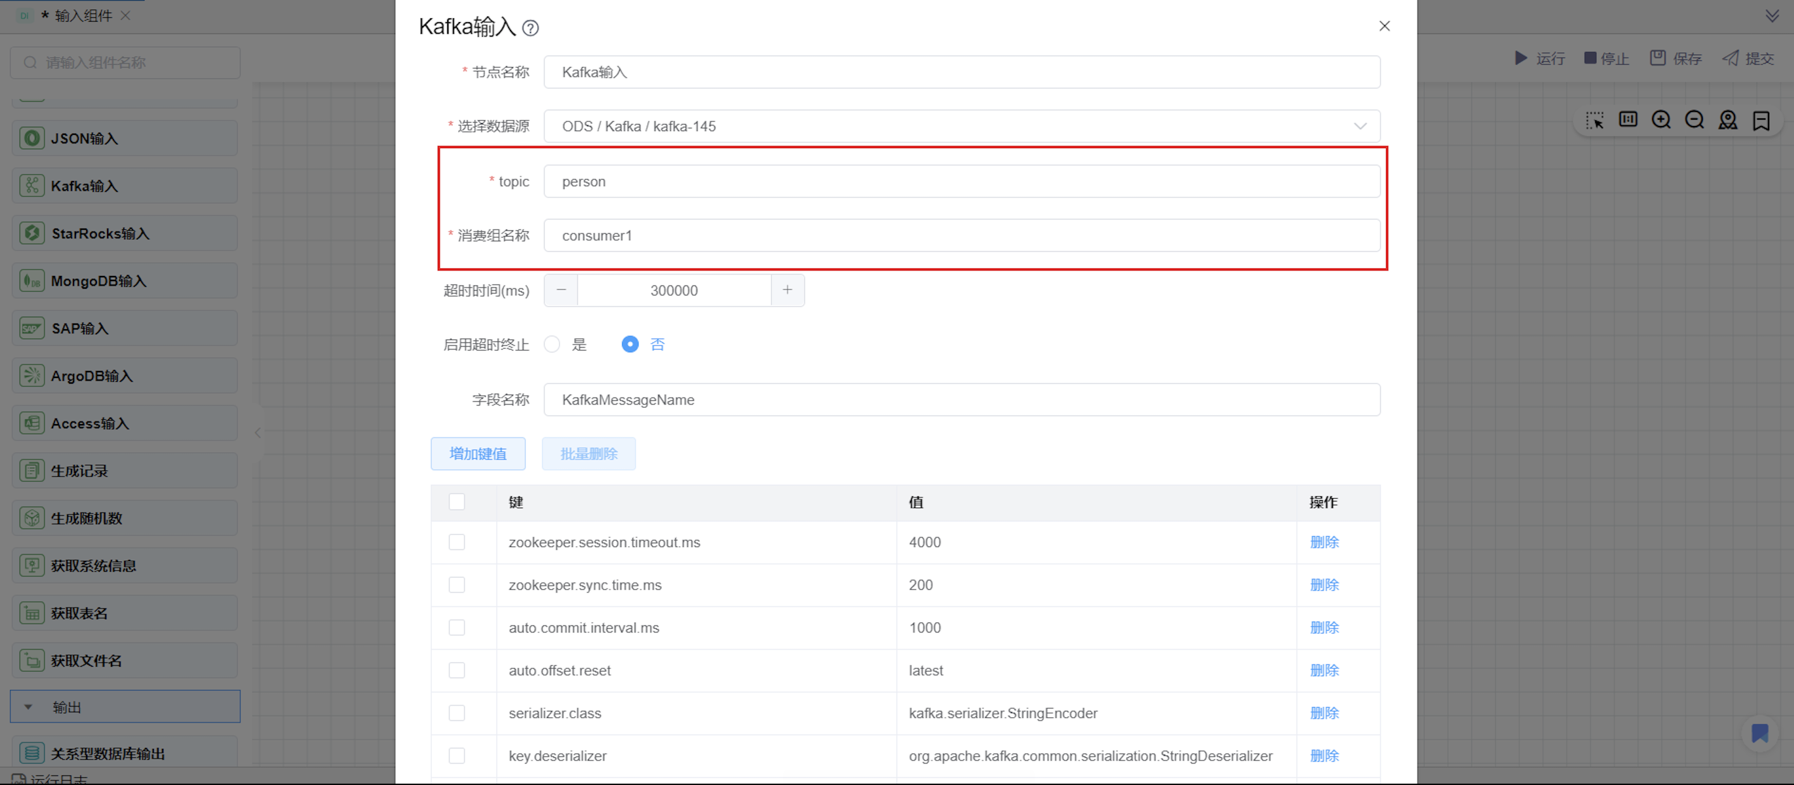Delete the auto.offset.reset row via 删除
This screenshot has width=1794, height=785.
(x=1324, y=670)
